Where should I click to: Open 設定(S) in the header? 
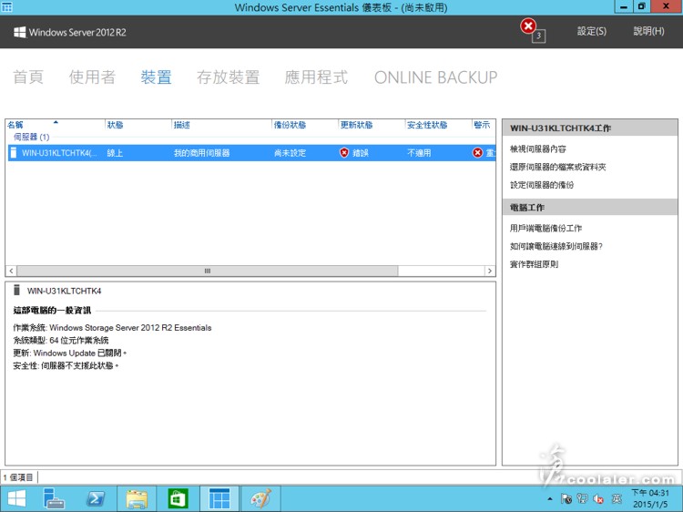pyautogui.click(x=592, y=31)
